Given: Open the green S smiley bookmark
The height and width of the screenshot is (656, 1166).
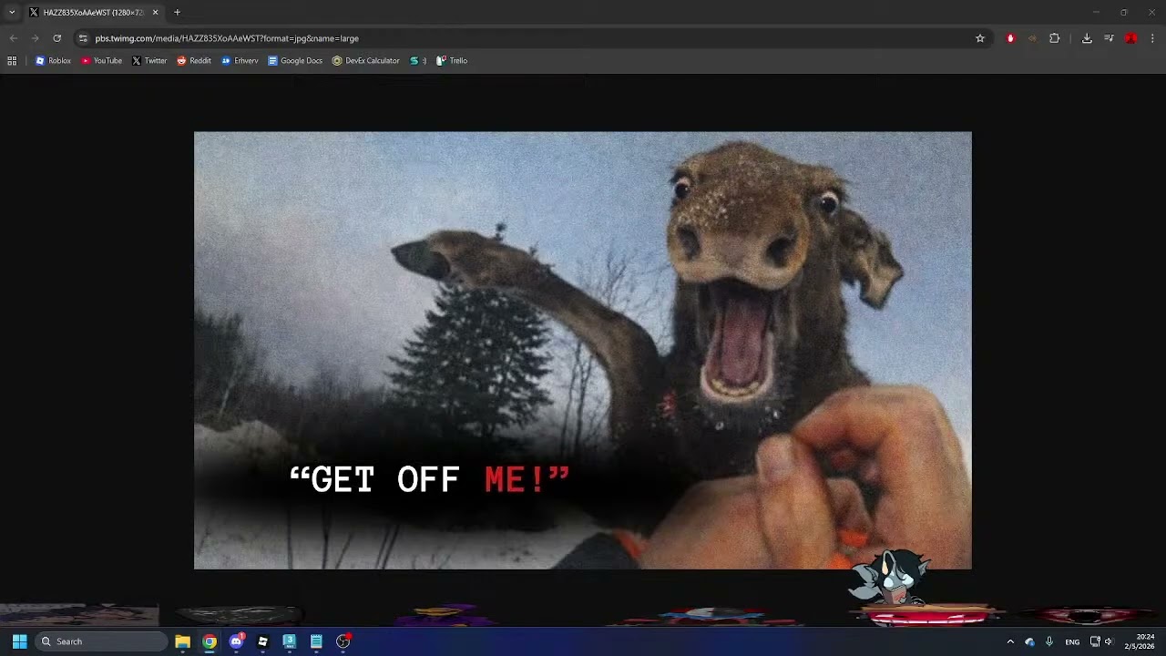Looking at the screenshot, I should 418,61.
